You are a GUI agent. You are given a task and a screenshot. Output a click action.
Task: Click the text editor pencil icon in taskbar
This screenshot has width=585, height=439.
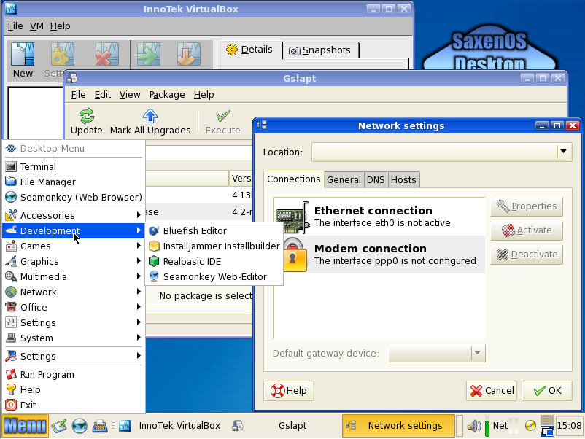coord(59,426)
